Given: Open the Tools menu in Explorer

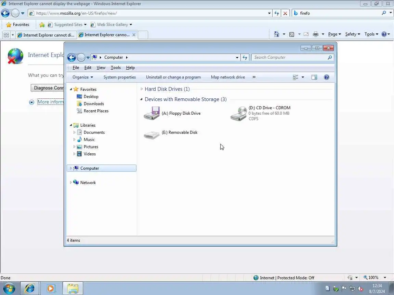Looking at the screenshot, I should click(x=116, y=68).
